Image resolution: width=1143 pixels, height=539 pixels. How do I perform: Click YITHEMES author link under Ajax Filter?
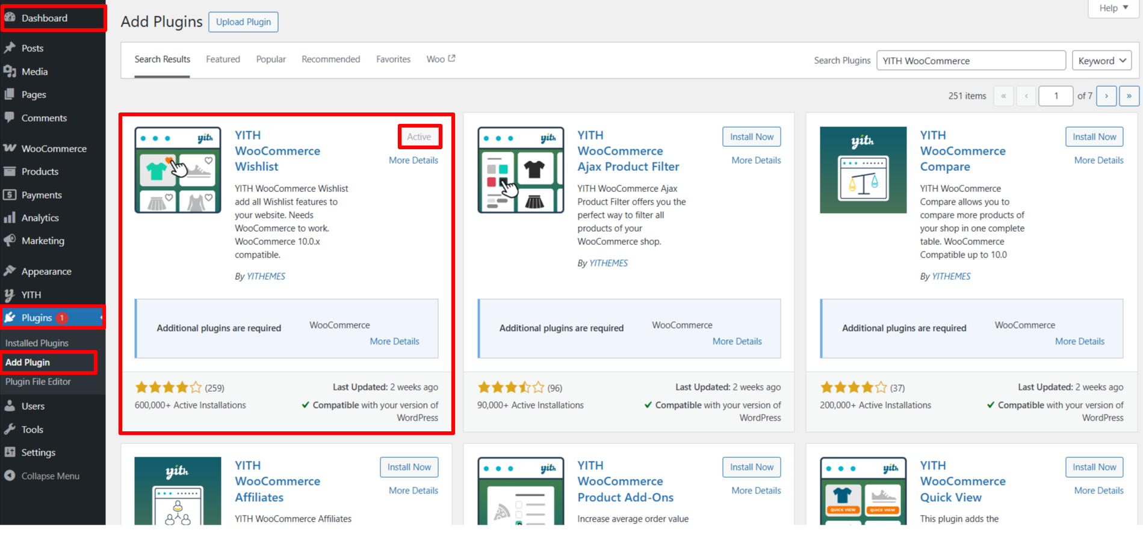click(609, 263)
